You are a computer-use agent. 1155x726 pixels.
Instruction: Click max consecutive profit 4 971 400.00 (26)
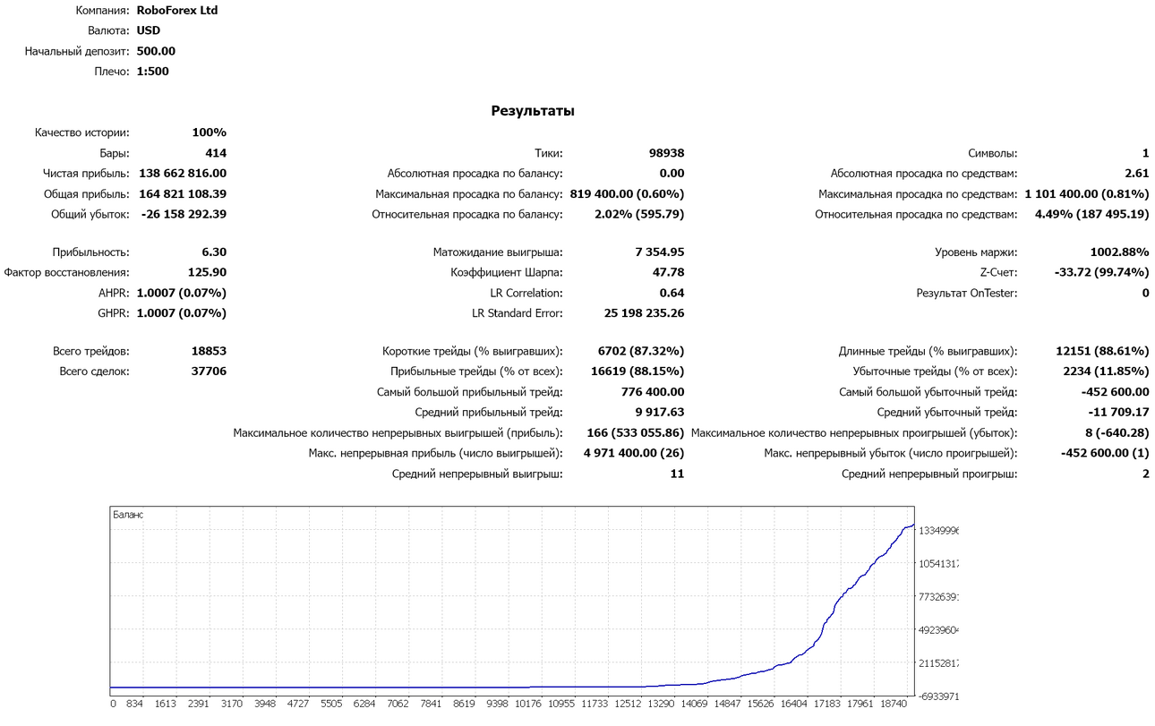coord(634,453)
